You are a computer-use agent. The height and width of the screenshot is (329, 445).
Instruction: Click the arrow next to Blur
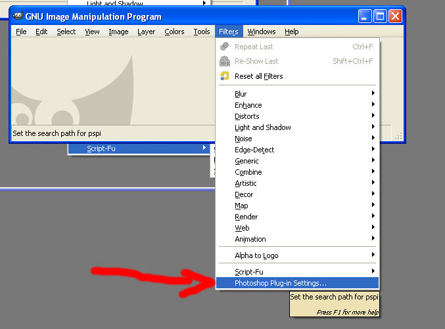[x=373, y=93]
